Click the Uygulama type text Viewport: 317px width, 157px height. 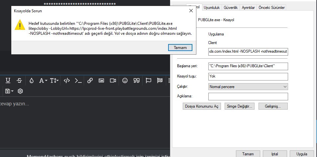pyautogui.click(x=216, y=34)
